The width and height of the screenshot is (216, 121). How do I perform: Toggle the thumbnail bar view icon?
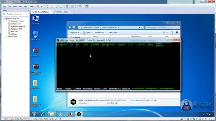(72, 6)
